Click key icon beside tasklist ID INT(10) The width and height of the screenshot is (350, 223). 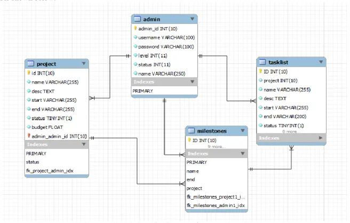click(260, 71)
